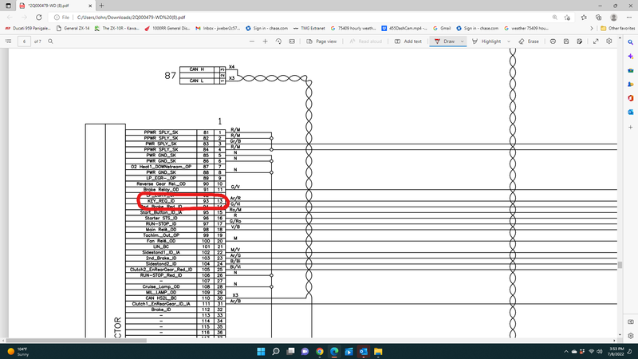
Task: Zoom in with the plus icon
Action: pyautogui.click(x=265, y=41)
